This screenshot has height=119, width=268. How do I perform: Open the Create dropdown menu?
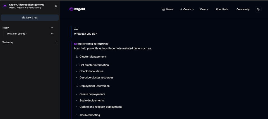tap(187, 9)
